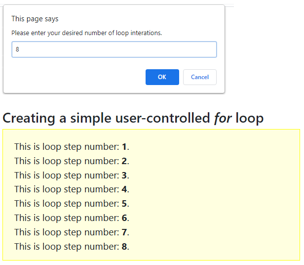Click the bold number 6 in output
Image resolution: width=304 pixels, height=265 pixels.
(x=124, y=218)
